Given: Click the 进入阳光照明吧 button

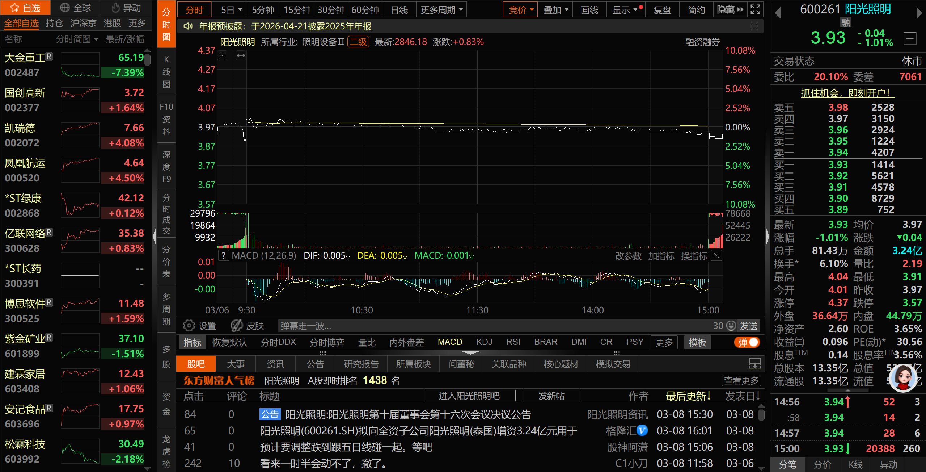Looking at the screenshot, I should 469,396.
